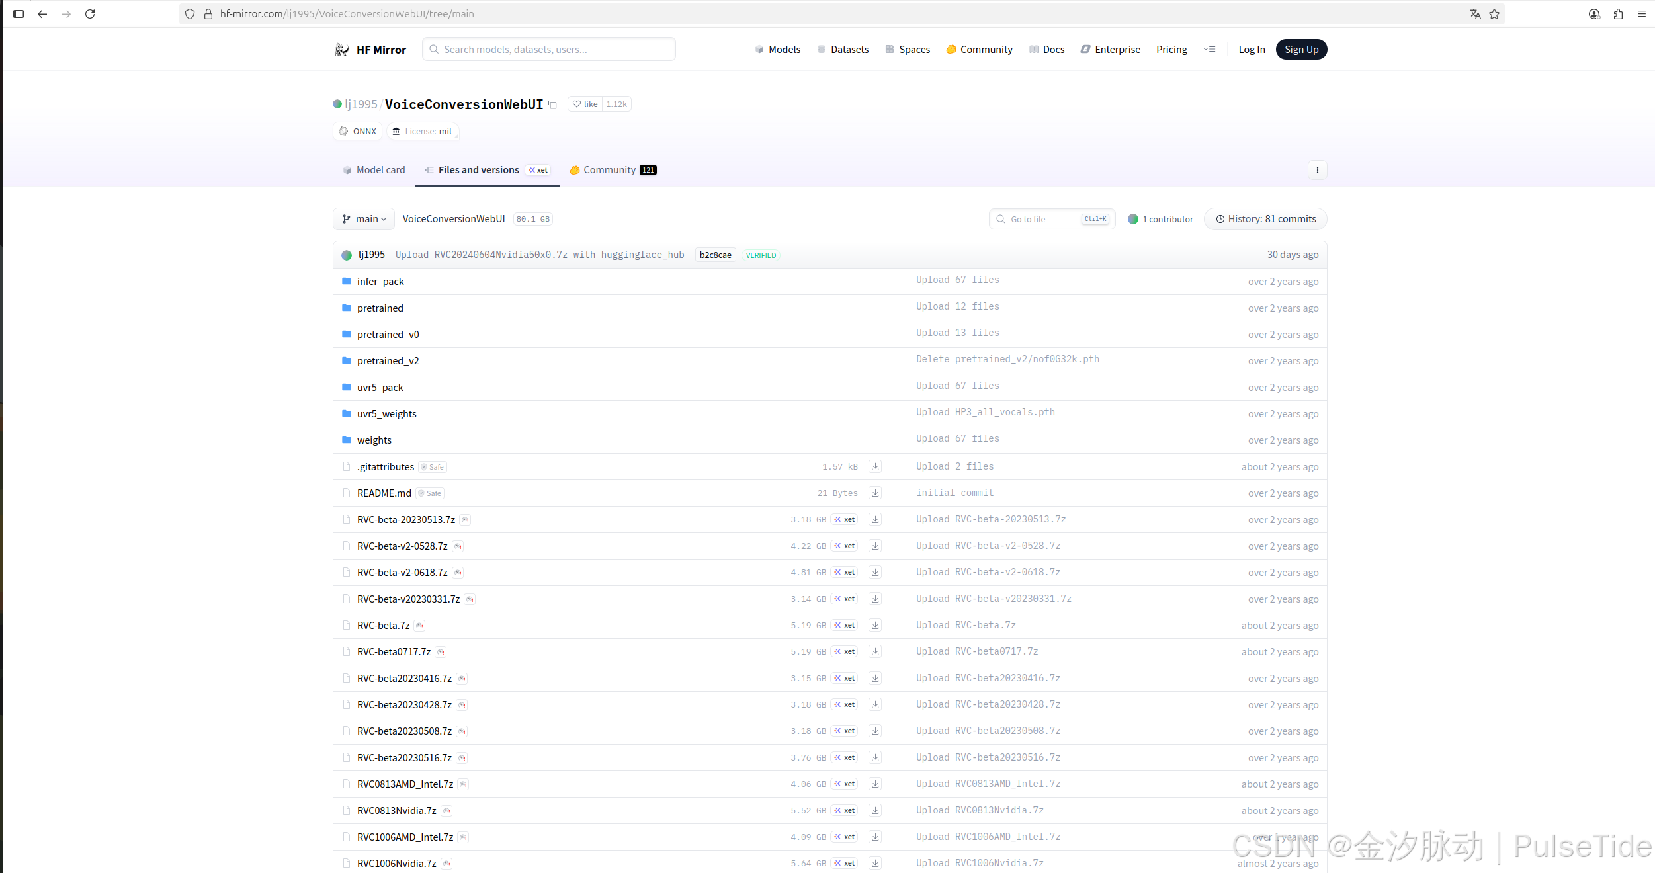Download README.md file
The image size is (1655, 873).
pyautogui.click(x=875, y=493)
